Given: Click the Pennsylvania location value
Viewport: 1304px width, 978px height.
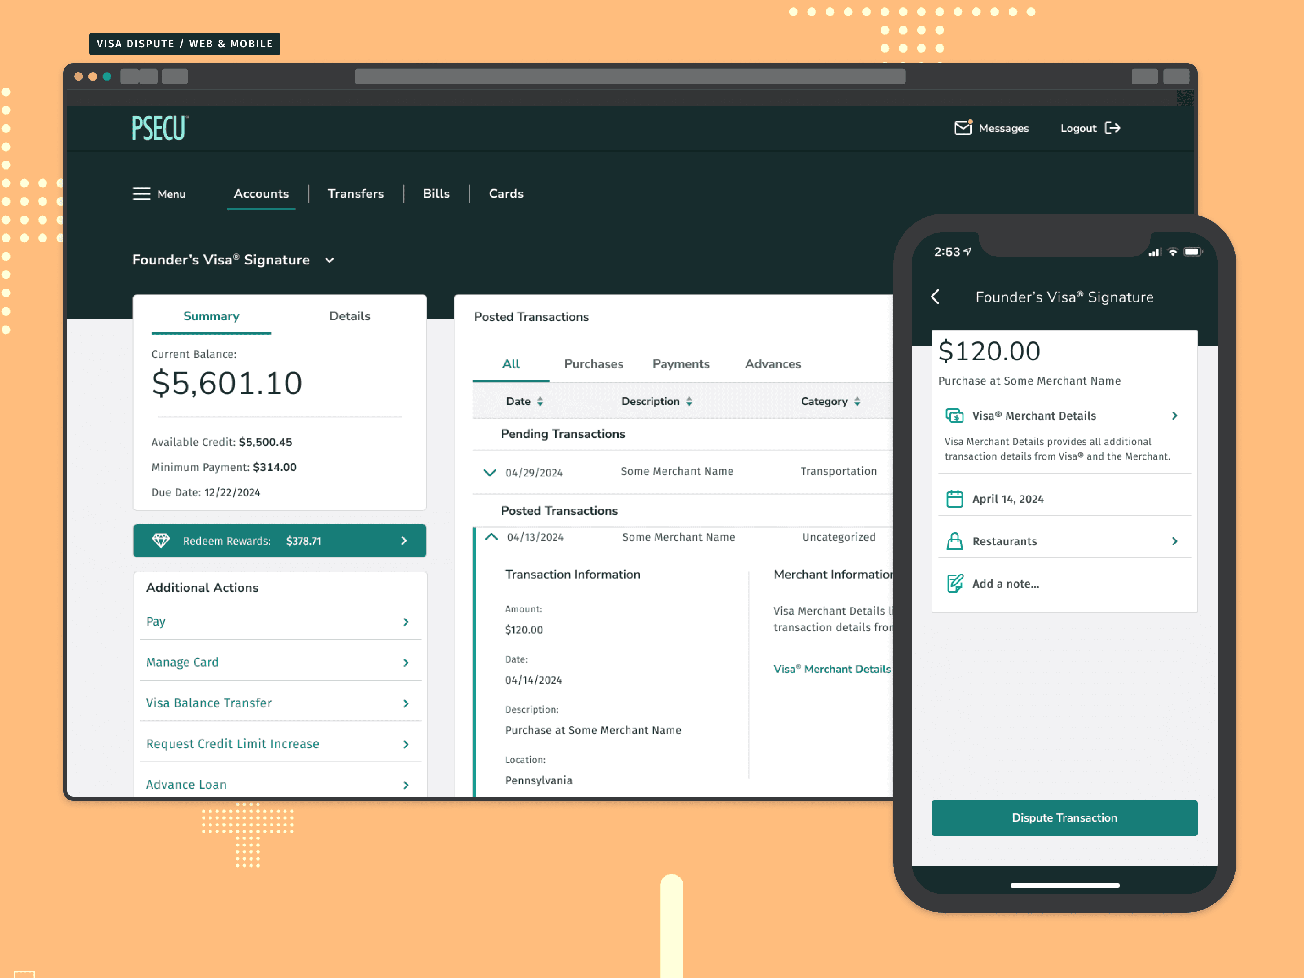Looking at the screenshot, I should 539,780.
